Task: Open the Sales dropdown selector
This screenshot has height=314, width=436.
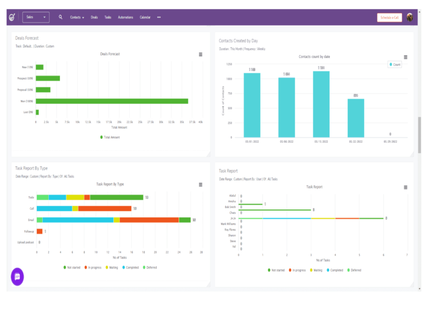Action: [36, 17]
